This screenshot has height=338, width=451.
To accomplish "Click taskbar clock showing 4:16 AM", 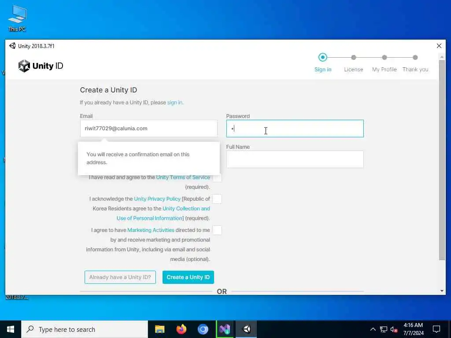I will (x=413, y=329).
